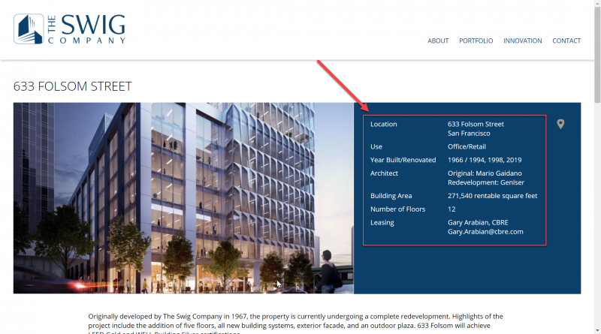601x334 pixels.
Task: Click the 'San Francisco' location text
Action: pyautogui.click(x=469, y=134)
